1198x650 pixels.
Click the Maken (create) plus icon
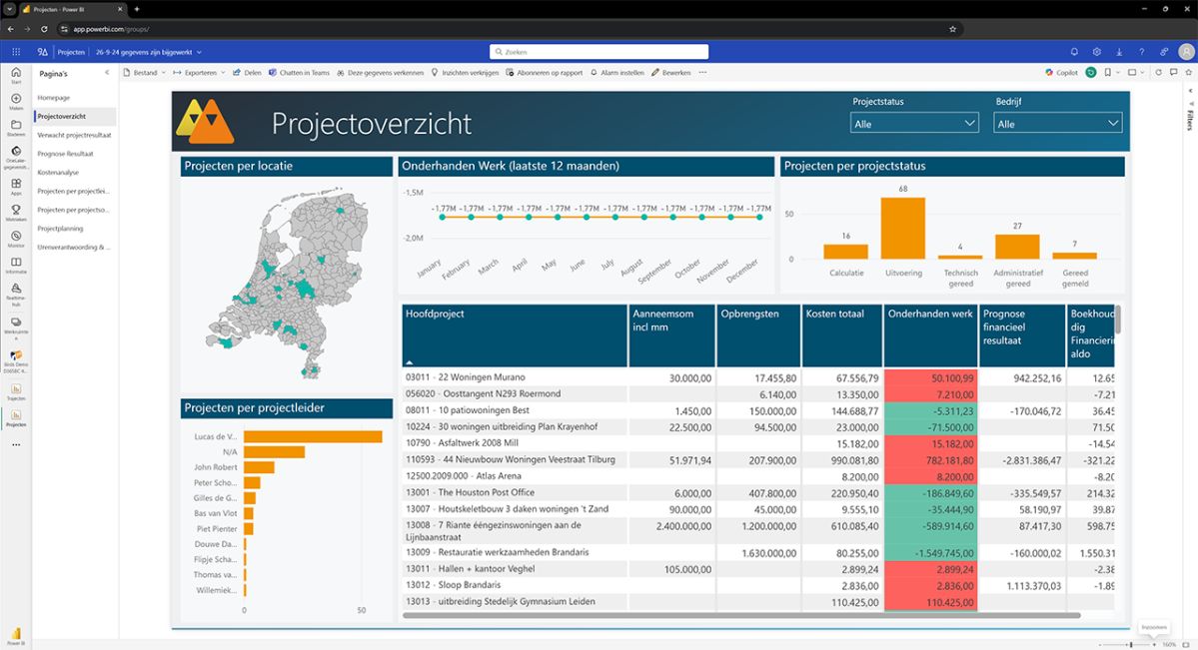(16, 99)
